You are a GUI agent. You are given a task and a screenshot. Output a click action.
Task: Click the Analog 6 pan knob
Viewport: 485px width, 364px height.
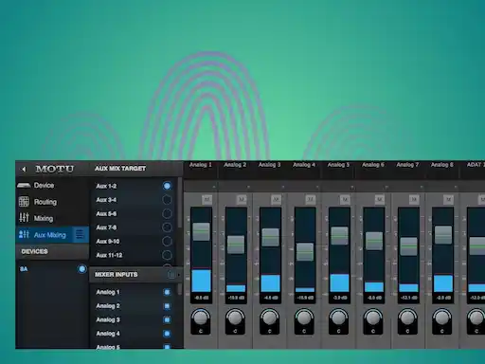(373, 318)
